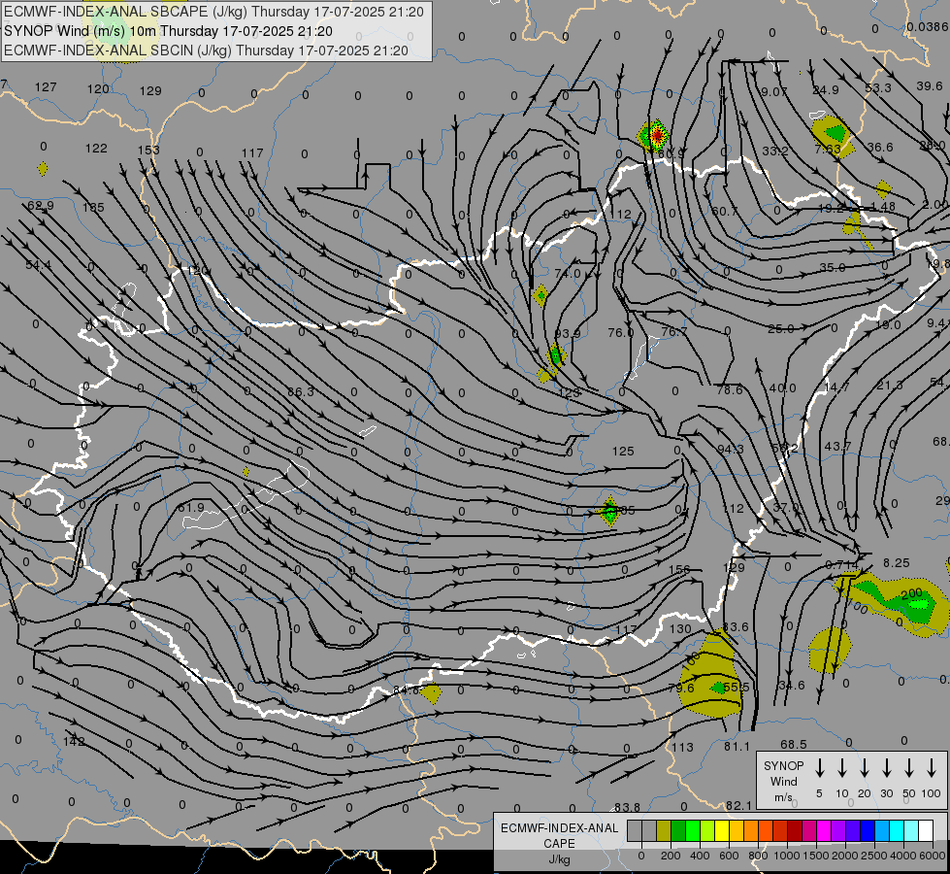Select the SYNOP Wind 10m title line
The image size is (950, 874).
(x=169, y=31)
